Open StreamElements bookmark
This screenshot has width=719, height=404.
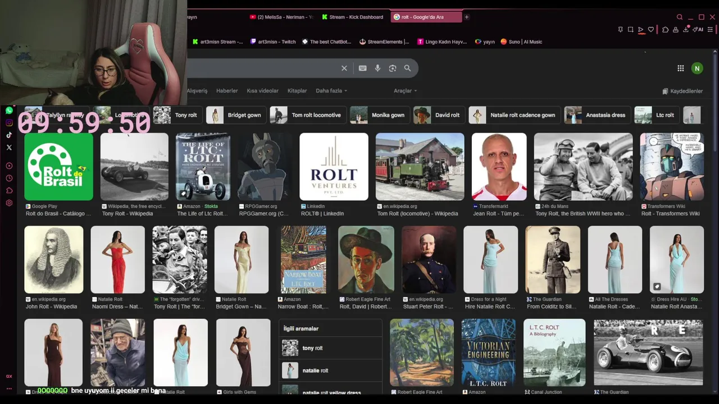point(384,42)
